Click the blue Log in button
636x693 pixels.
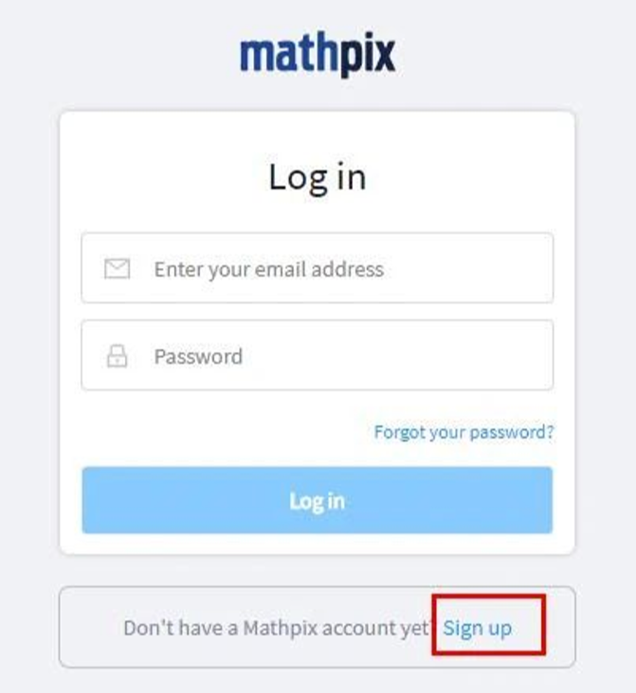[318, 500]
